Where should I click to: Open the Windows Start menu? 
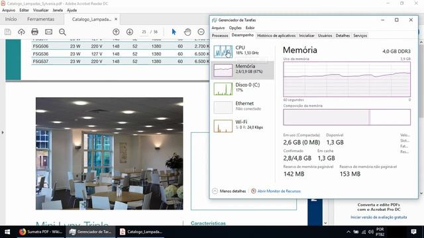(7, 232)
